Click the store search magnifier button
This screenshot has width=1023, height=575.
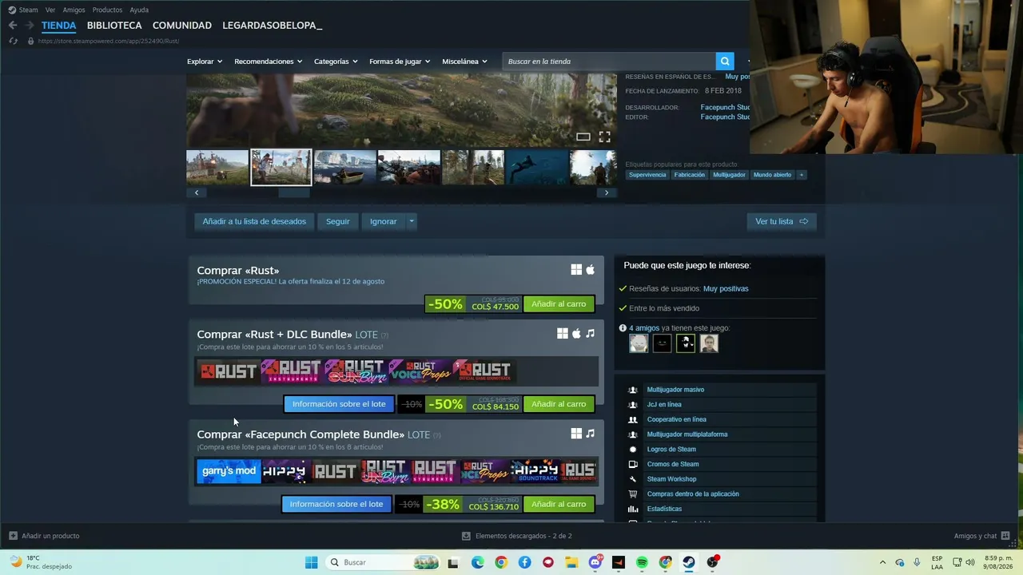coord(725,61)
